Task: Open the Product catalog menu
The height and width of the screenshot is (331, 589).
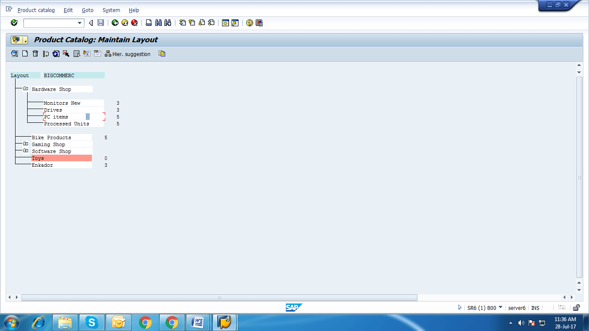Action: (x=36, y=10)
